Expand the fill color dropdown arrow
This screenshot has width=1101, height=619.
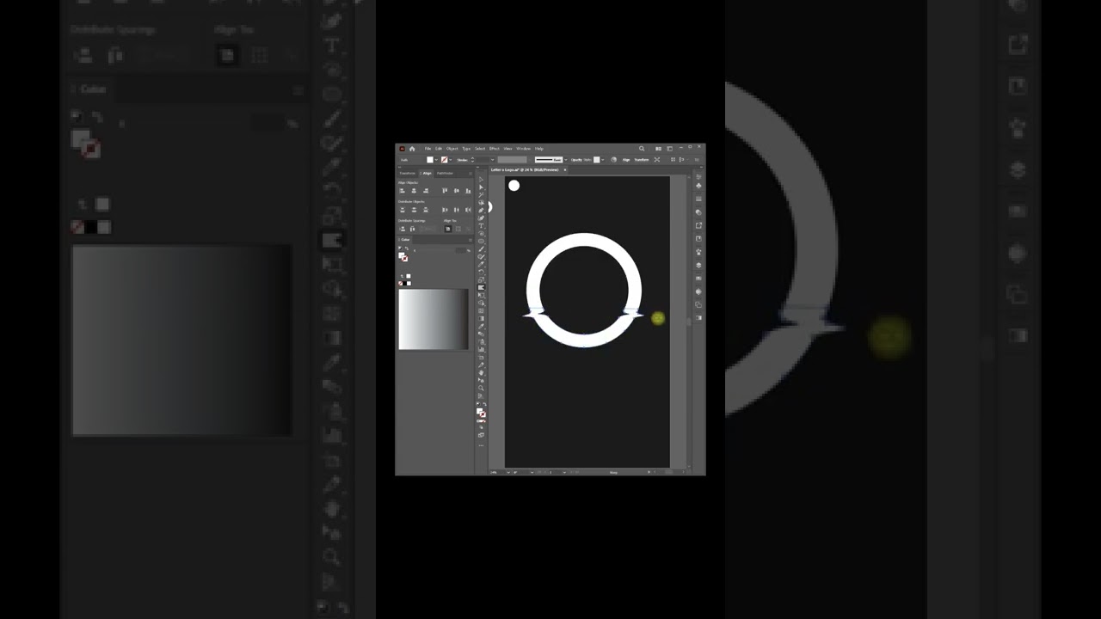click(436, 160)
